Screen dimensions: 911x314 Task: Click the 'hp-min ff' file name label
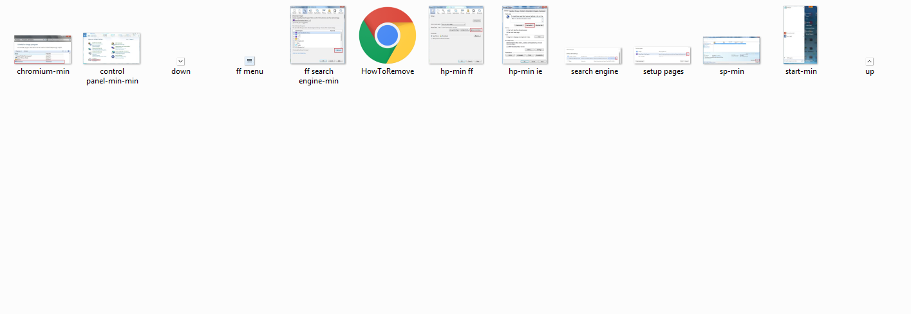pyautogui.click(x=456, y=71)
